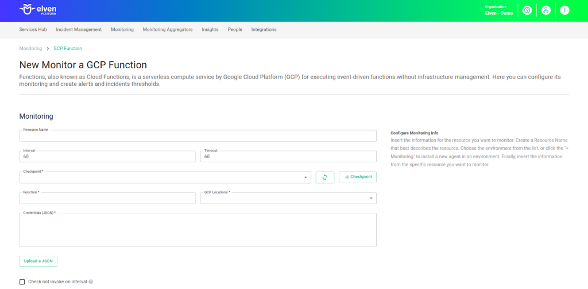This screenshot has height=289, width=588.
Task: Click the Monitoring section heading
Action: [36, 116]
